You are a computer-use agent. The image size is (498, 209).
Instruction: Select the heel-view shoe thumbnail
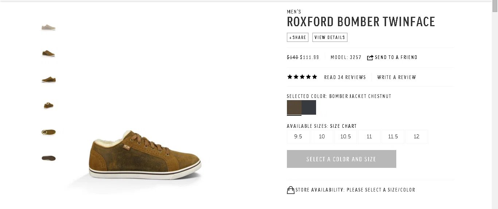point(48,106)
